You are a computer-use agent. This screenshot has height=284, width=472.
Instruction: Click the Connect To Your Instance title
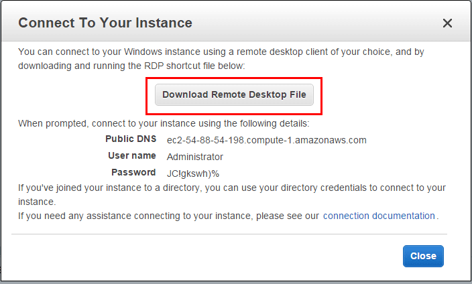[105, 23]
